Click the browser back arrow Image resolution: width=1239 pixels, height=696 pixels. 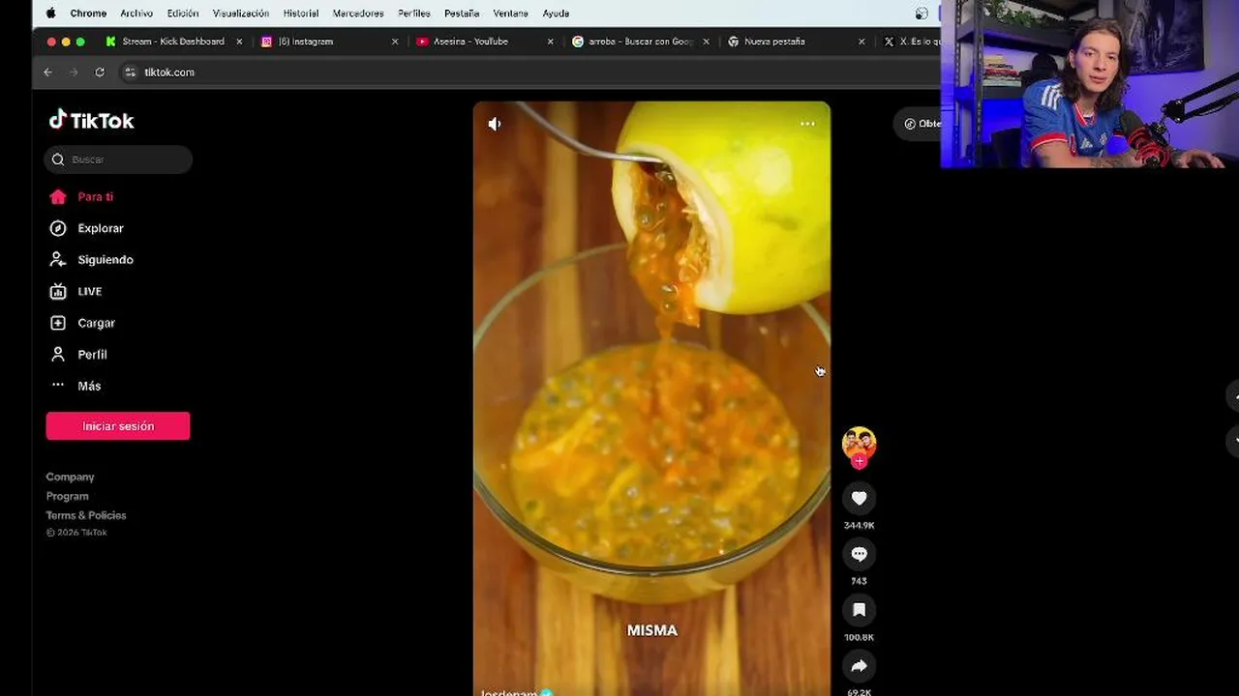[47, 72]
